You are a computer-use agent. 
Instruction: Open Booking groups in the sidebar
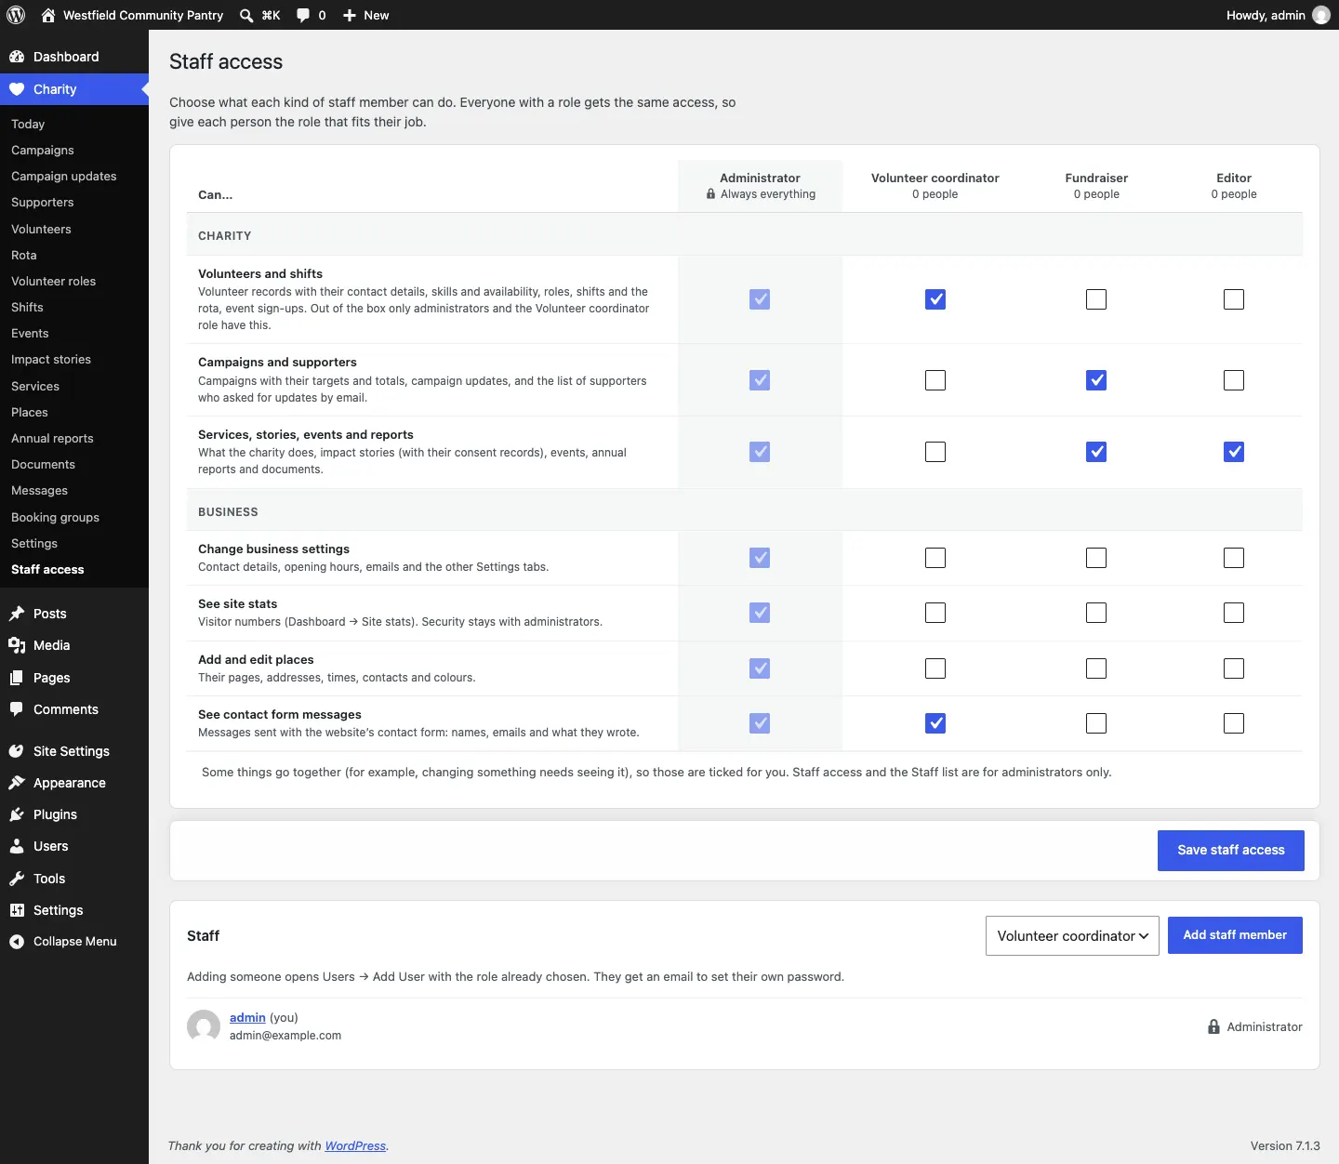pos(55,517)
